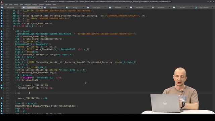Close the Strings tab
This screenshot has height=121, width=215.
[x=83, y=8]
